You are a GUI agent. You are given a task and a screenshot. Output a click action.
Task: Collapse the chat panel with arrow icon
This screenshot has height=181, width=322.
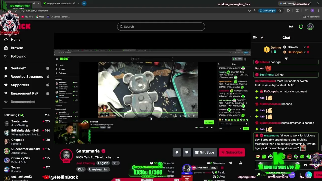255,38
